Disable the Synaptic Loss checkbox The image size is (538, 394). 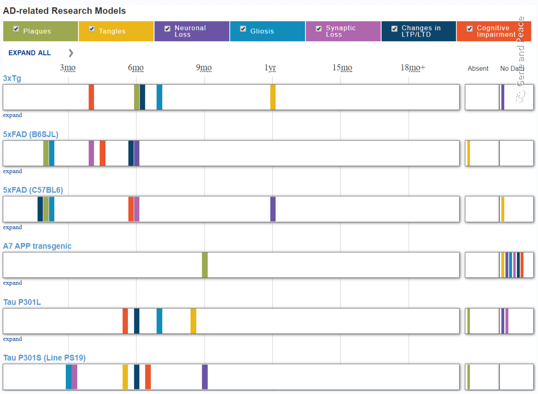click(x=319, y=29)
